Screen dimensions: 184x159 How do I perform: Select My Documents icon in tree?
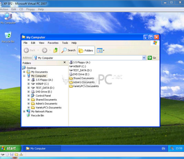click(x=29, y=72)
